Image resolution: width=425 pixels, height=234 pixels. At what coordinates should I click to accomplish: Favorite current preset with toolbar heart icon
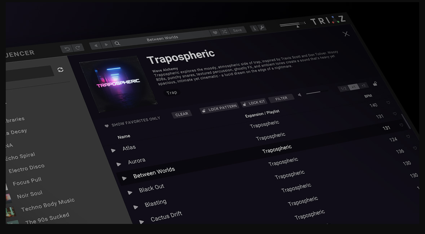[x=215, y=33]
